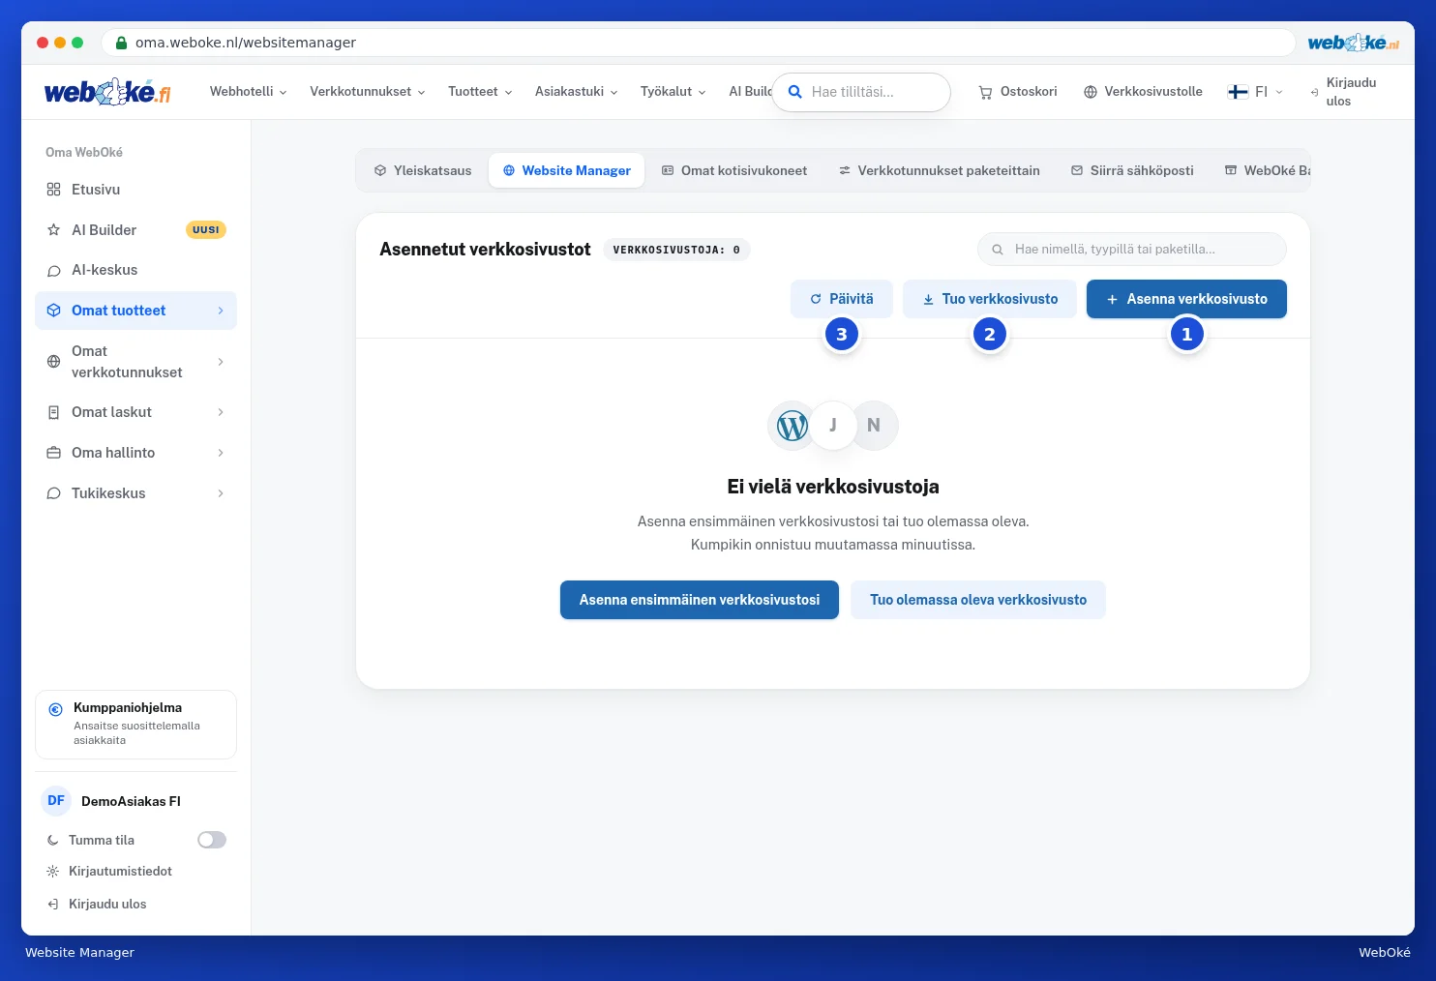Screen dimensions: 1436x981
Task: Click Asenna ensimmäinen verkkosivustosi button
Action: [x=700, y=600]
